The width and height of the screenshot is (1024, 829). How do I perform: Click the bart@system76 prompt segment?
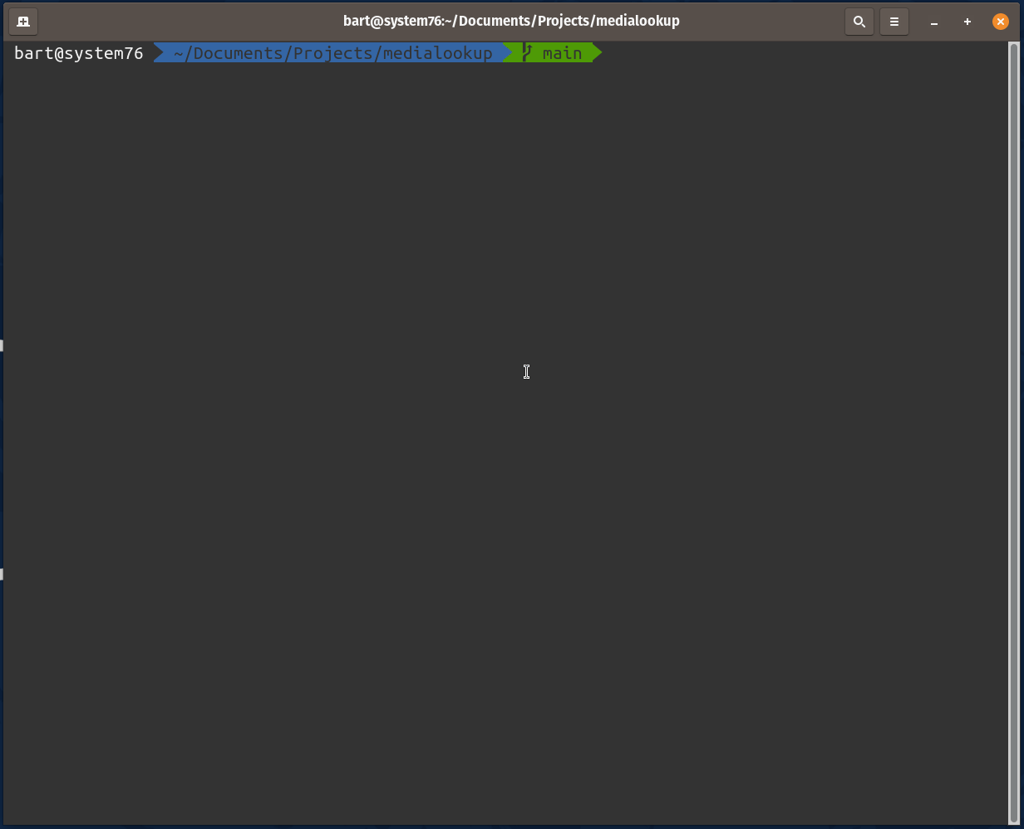click(x=79, y=53)
